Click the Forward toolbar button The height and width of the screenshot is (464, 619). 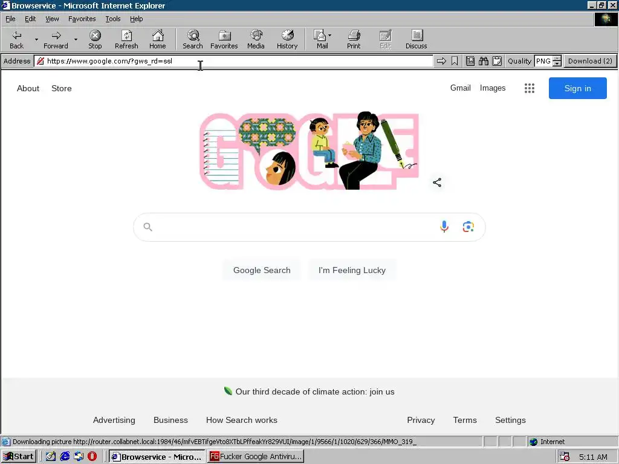[56, 39]
